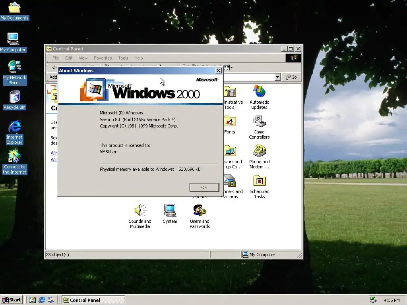Viewport: 407px width, 305px height.
Task: Open the File menu in Control Panel
Action: (56, 58)
